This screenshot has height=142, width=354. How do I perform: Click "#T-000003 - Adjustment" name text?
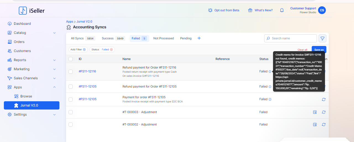[x=140, y=112]
